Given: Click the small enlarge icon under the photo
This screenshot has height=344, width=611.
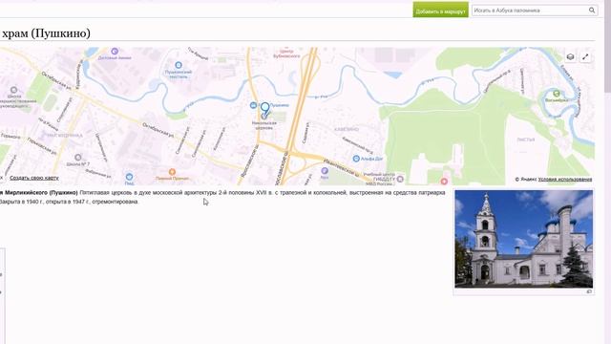Looking at the screenshot, I should point(589,291).
